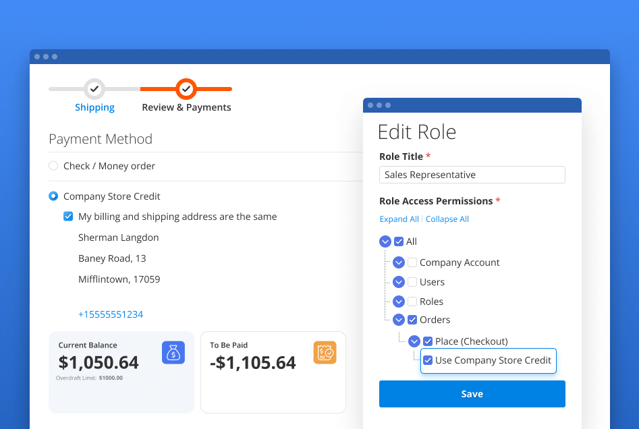Collapse the Place (Checkout) node chevron
This screenshot has width=639, height=429.
pos(414,341)
